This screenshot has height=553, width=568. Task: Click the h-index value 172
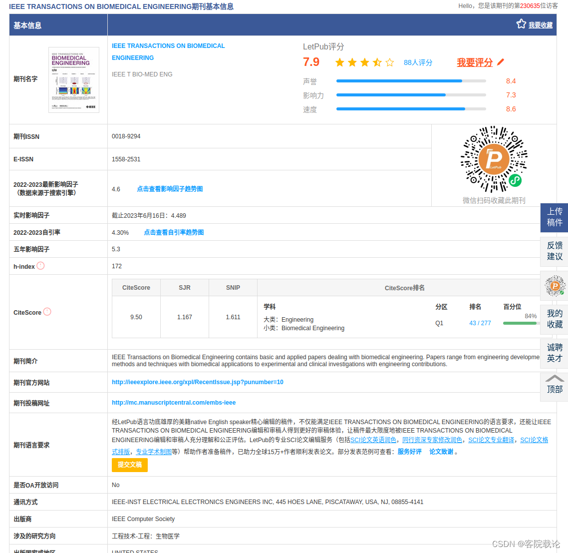point(117,266)
